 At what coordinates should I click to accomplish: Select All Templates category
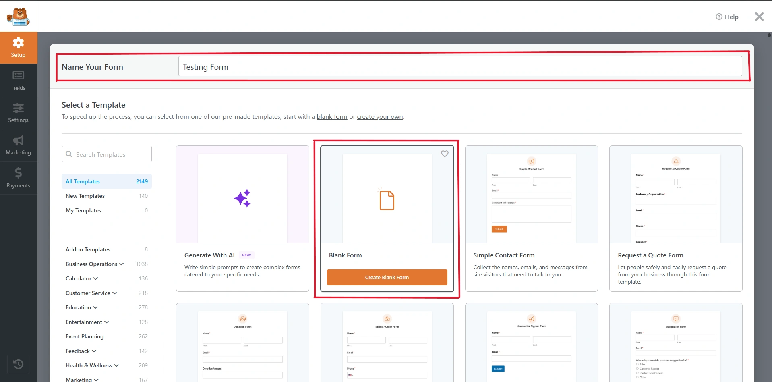click(107, 181)
